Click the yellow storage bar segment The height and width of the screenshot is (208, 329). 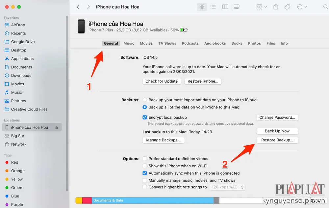coord(79,200)
